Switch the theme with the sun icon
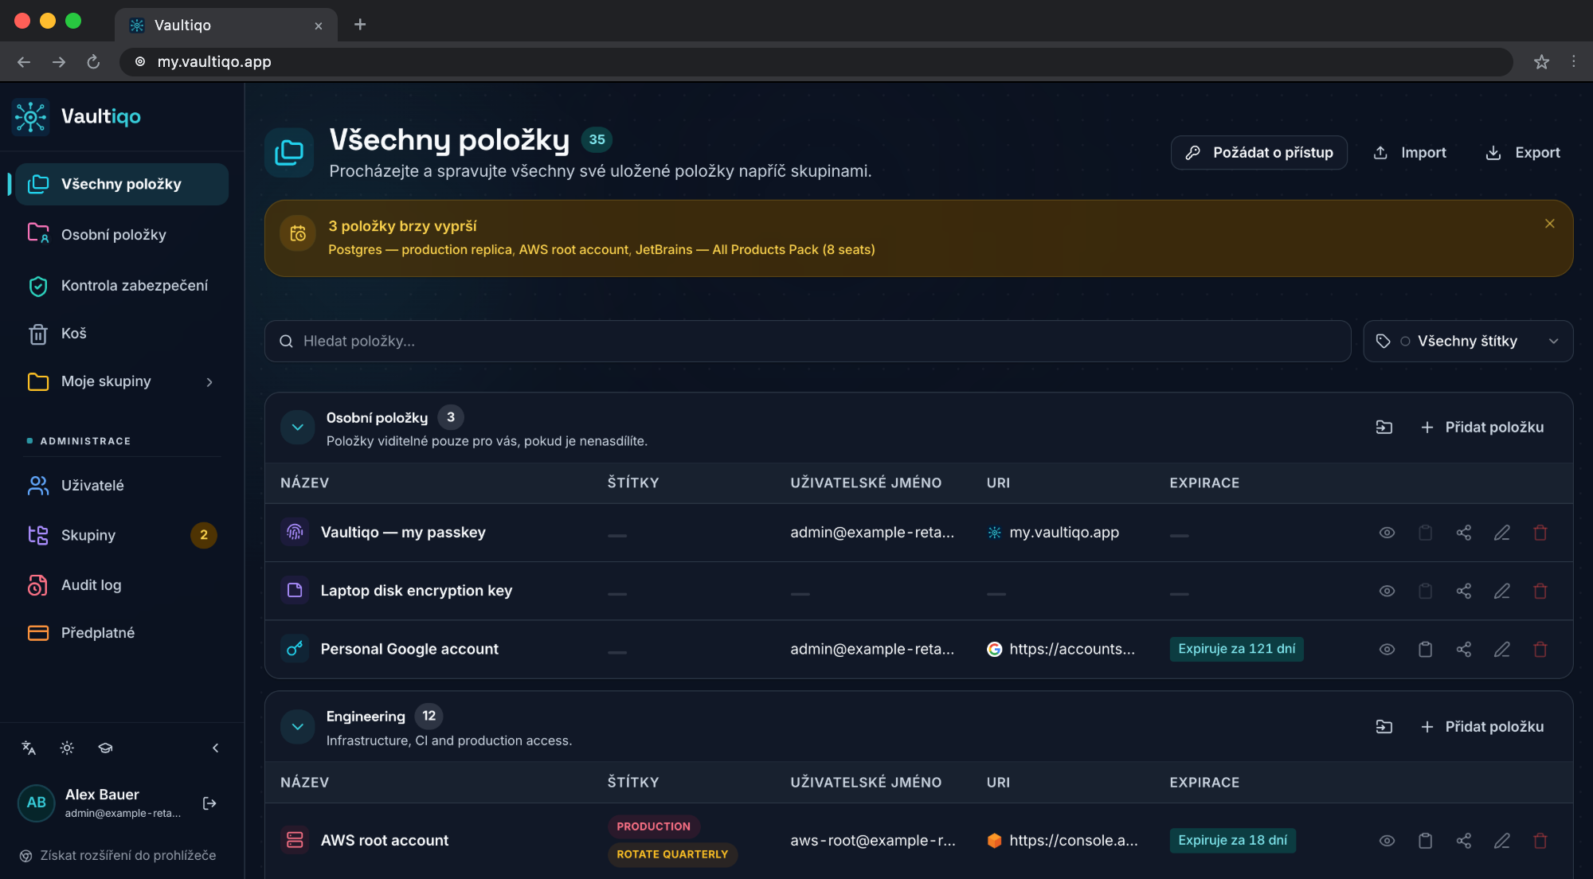Viewport: 1593px width, 879px height. click(67, 748)
